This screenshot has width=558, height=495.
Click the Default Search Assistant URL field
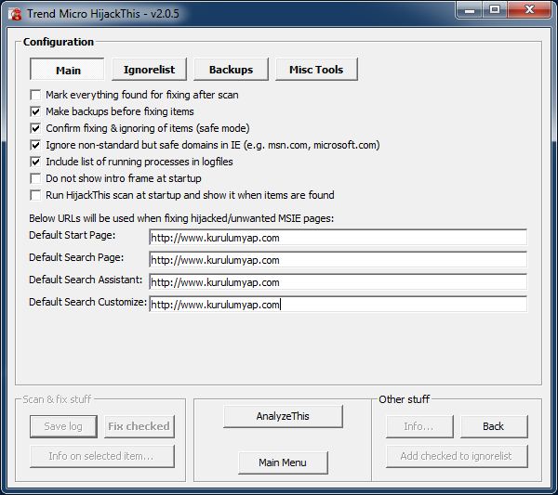pyautogui.click(x=338, y=282)
